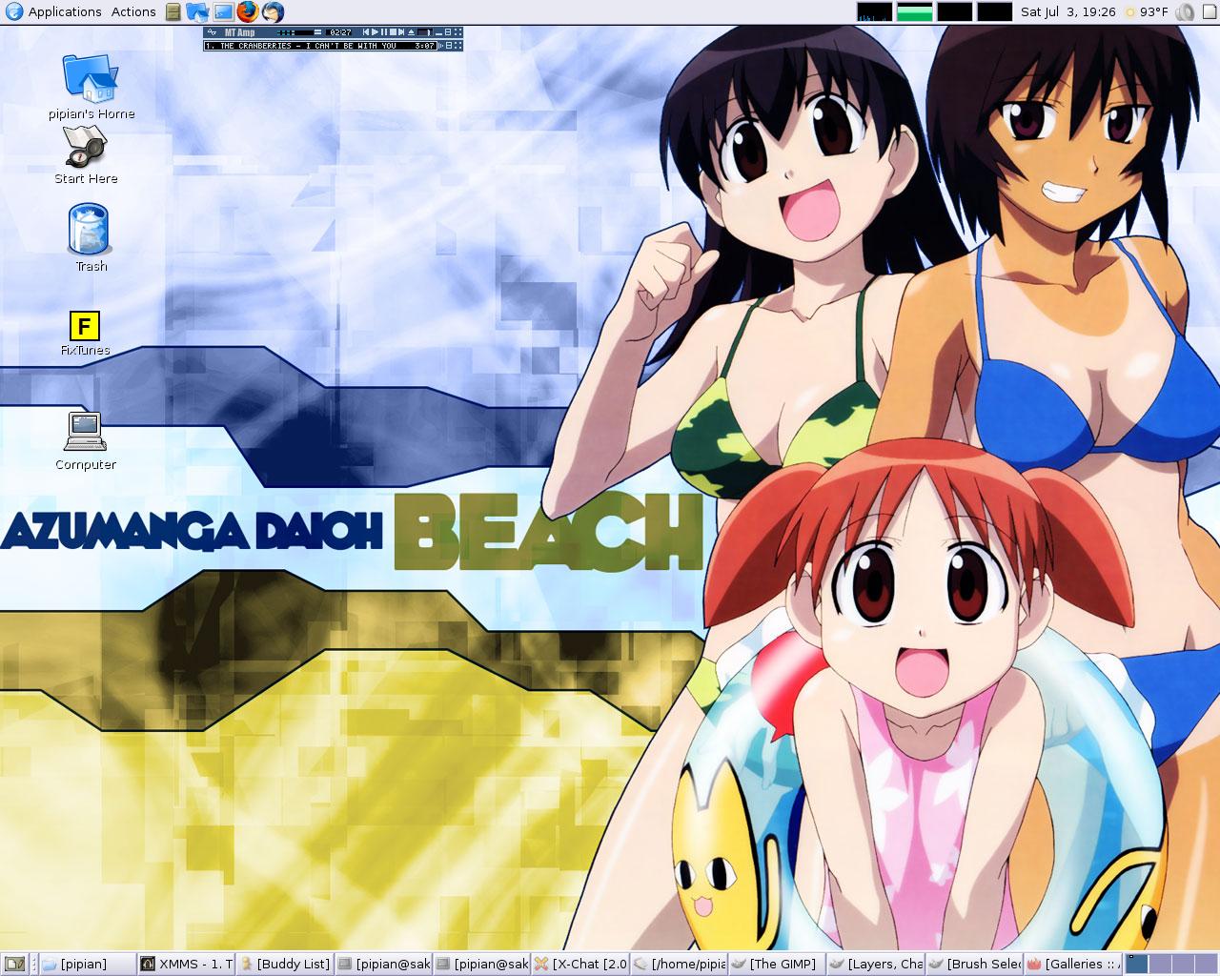Viewport: 1220px width, 976px height.
Task: Open the 93°F weather applet
Action: coord(1146,12)
